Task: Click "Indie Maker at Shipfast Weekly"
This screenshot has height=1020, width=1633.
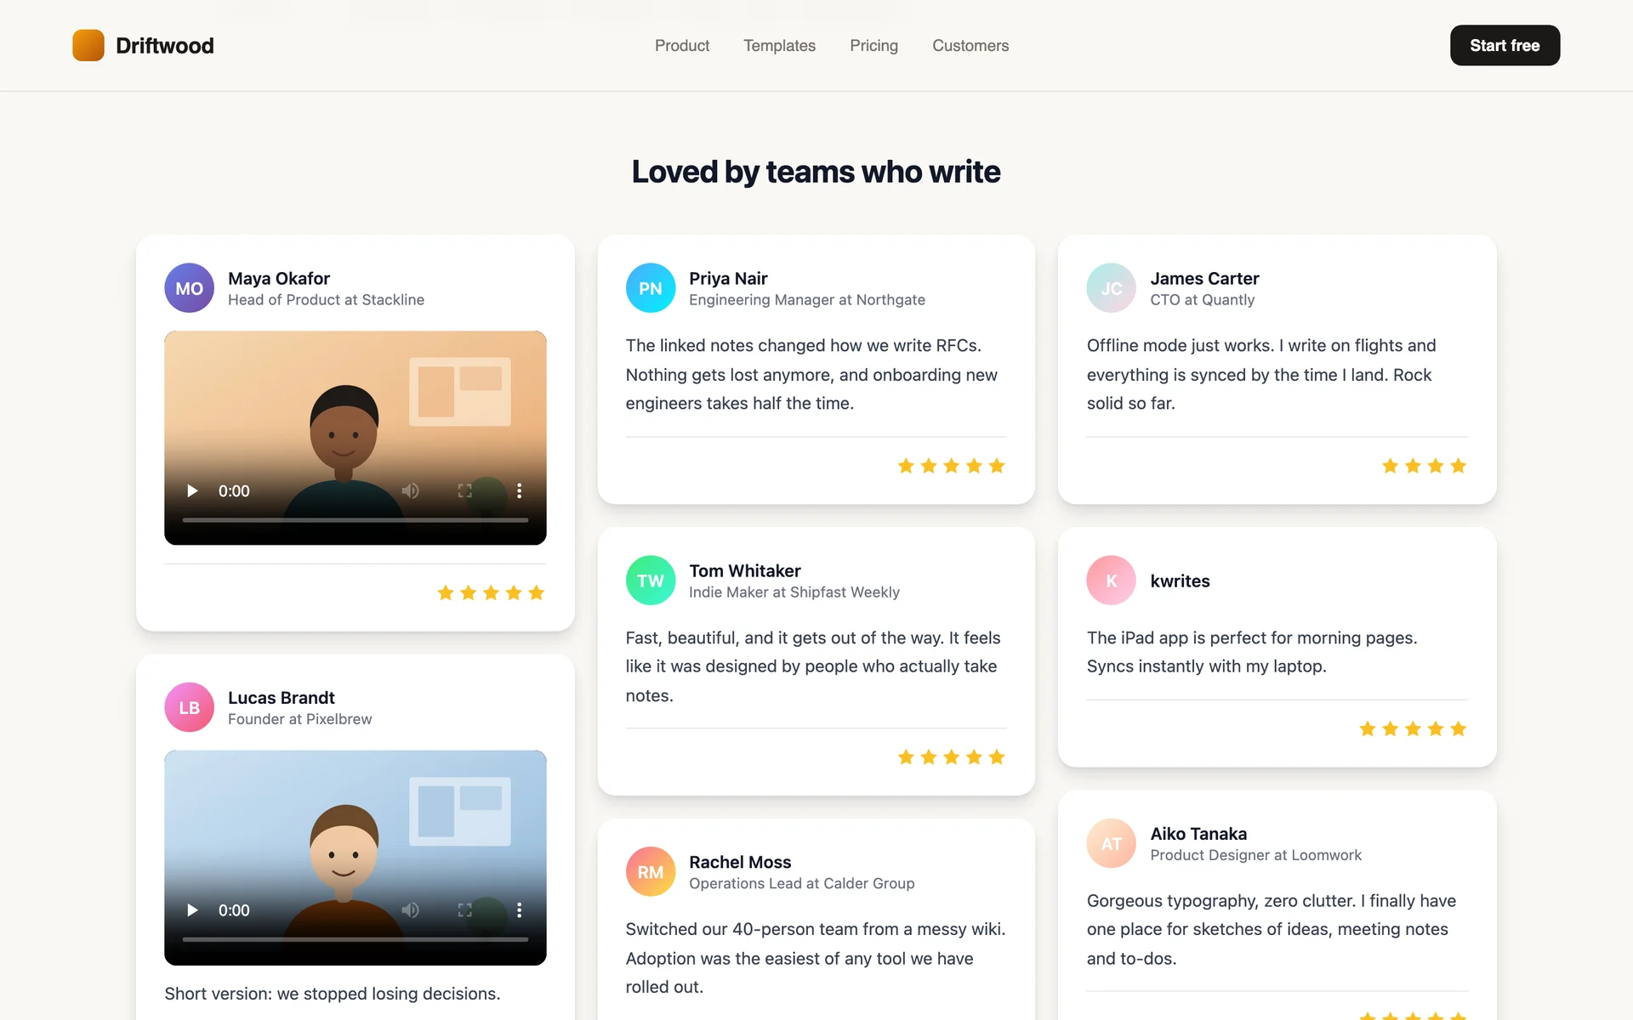Action: pos(794,592)
